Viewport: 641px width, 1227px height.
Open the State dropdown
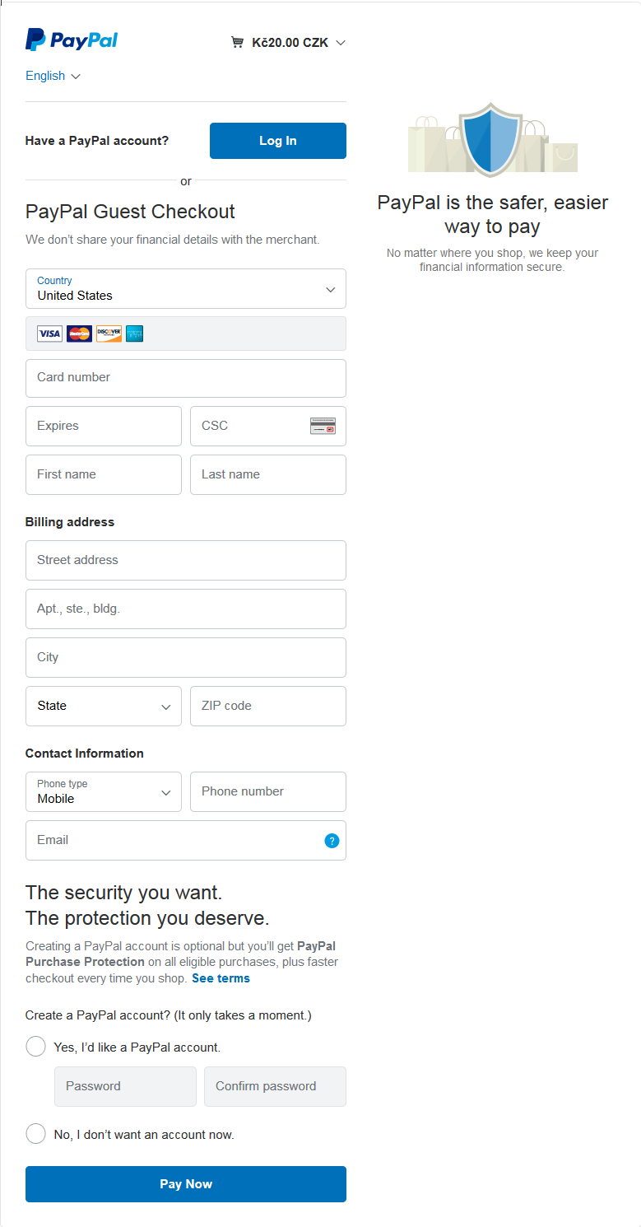(104, 707)
